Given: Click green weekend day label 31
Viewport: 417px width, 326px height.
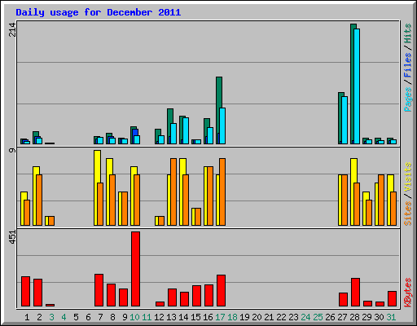Looking at the screenshot, I should pyautogui.click(x=391, y=317).
